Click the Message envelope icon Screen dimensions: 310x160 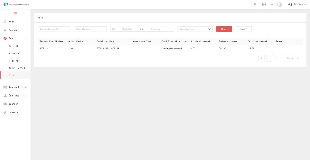tap(5, 104)
